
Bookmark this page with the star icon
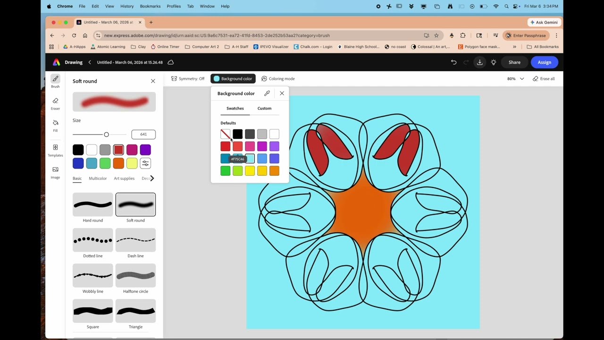coord(436,35)
